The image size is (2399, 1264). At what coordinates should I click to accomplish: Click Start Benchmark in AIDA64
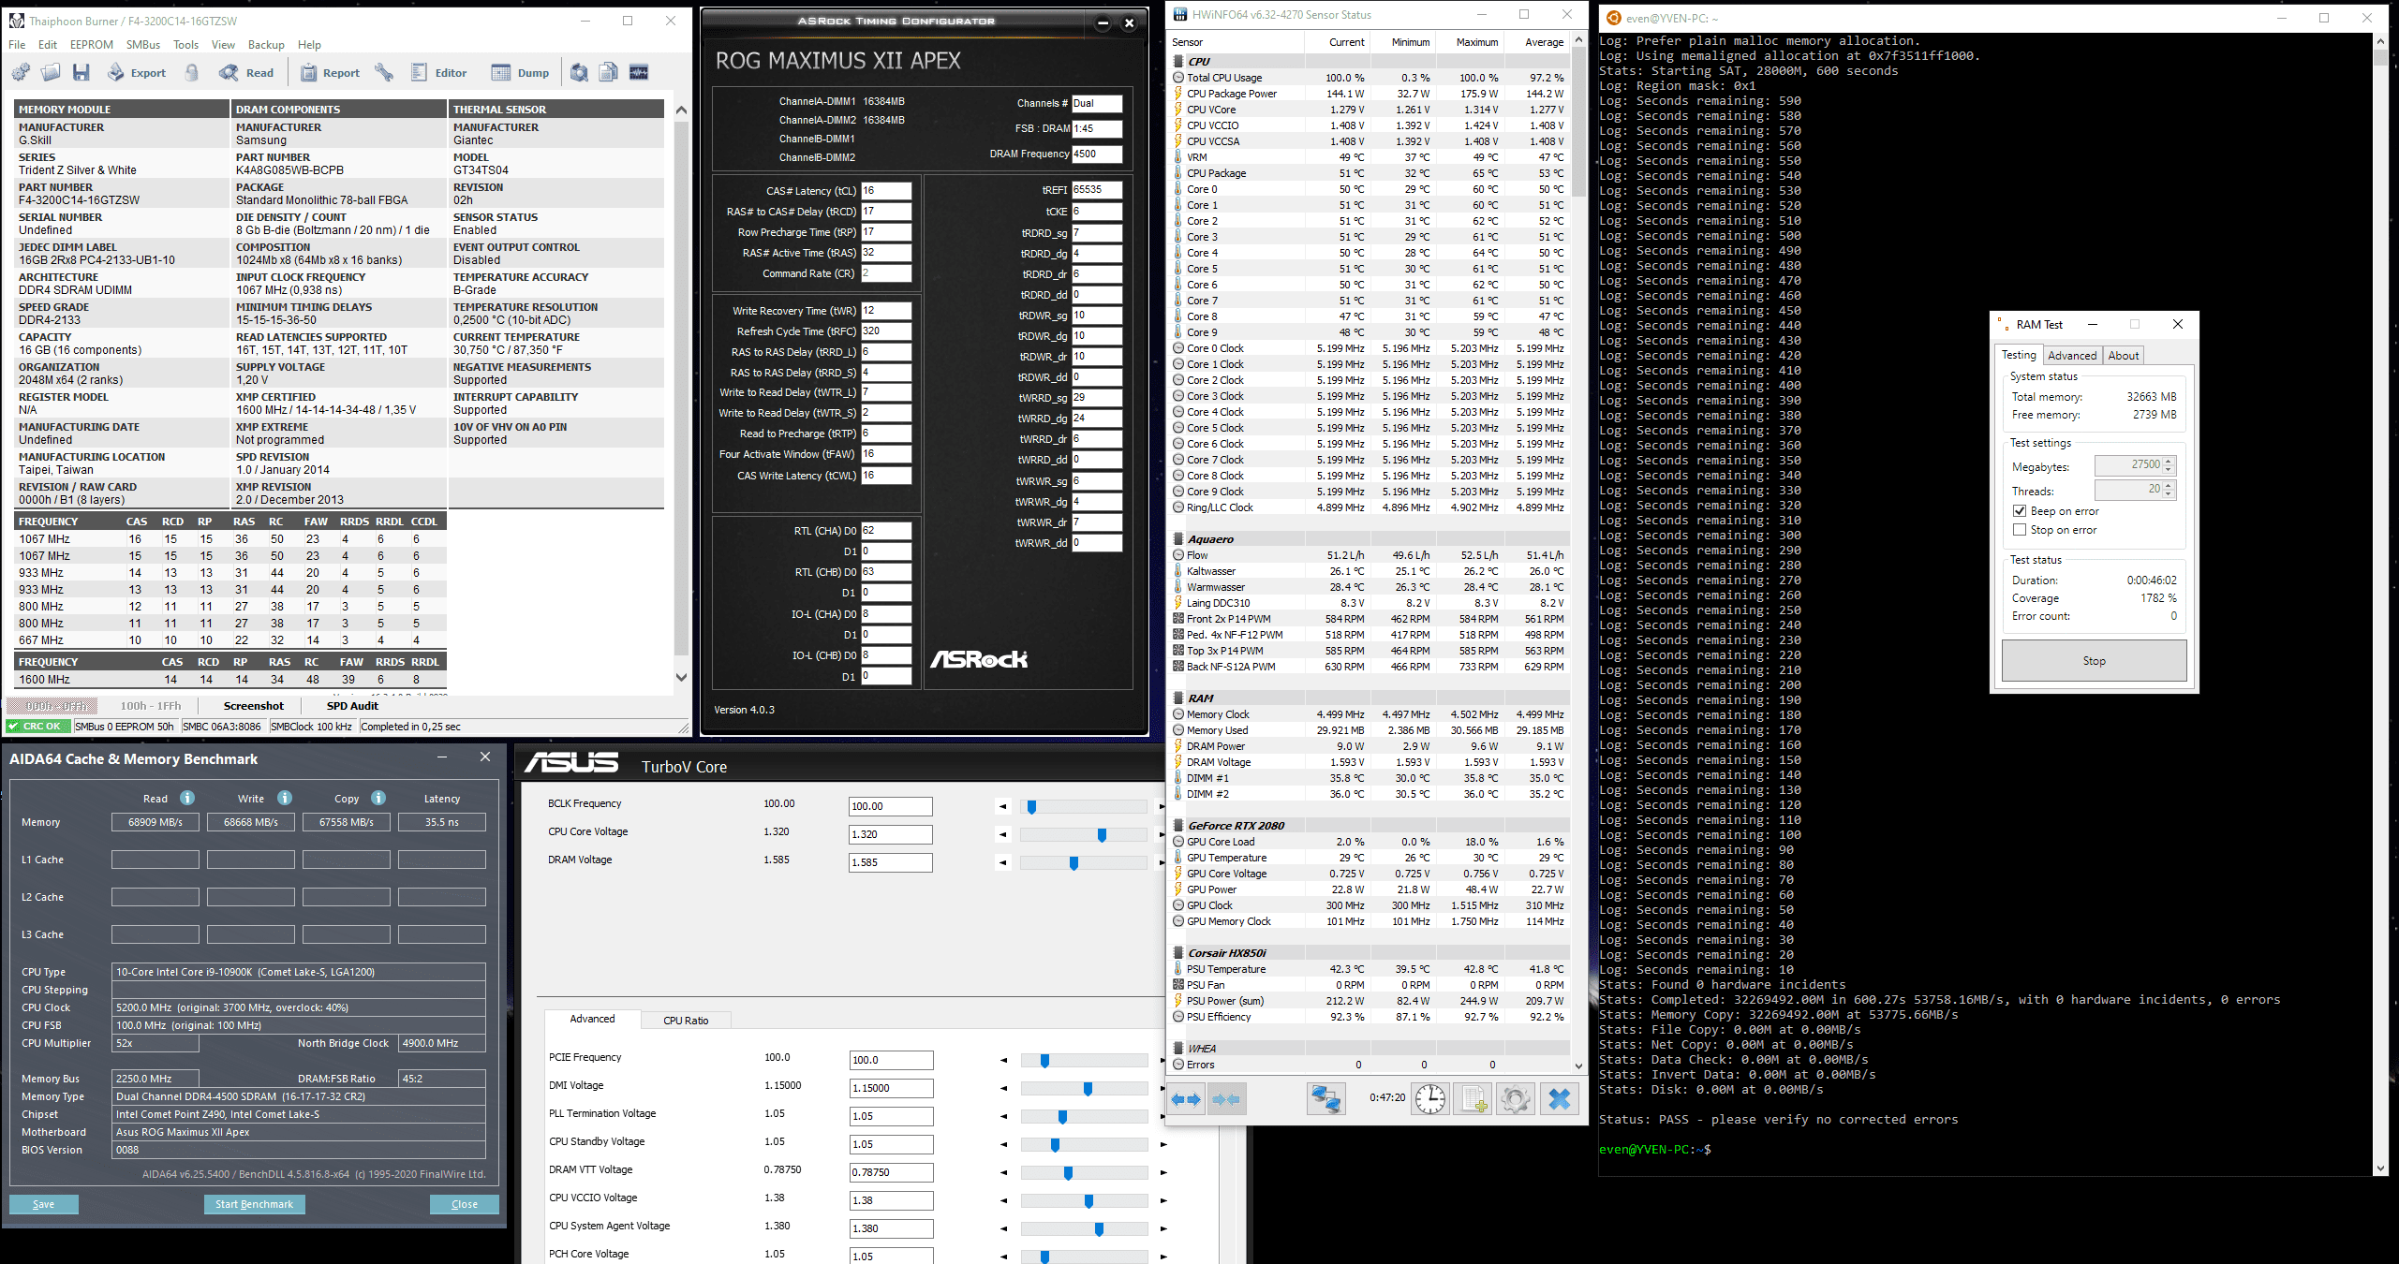pos(254,1204)
